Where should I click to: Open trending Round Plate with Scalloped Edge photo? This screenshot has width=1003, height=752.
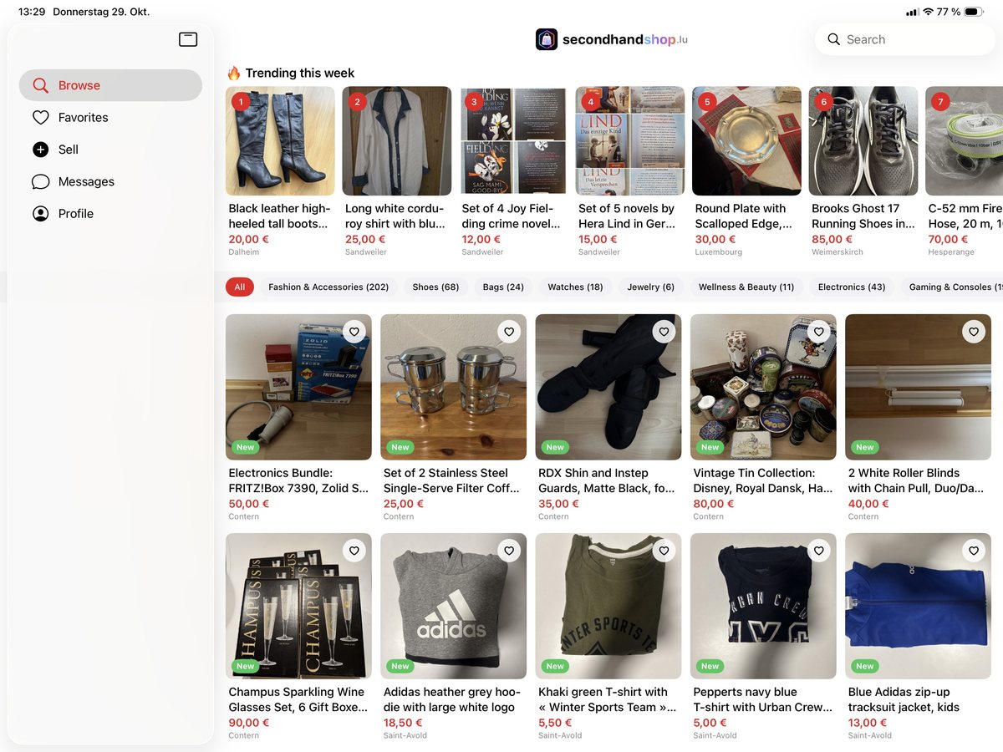coord(746,141)
